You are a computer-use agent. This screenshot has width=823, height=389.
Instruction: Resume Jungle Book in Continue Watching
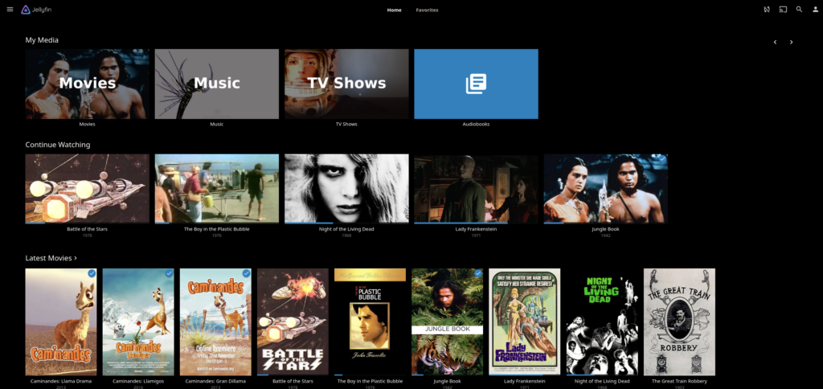click(606, 189)
